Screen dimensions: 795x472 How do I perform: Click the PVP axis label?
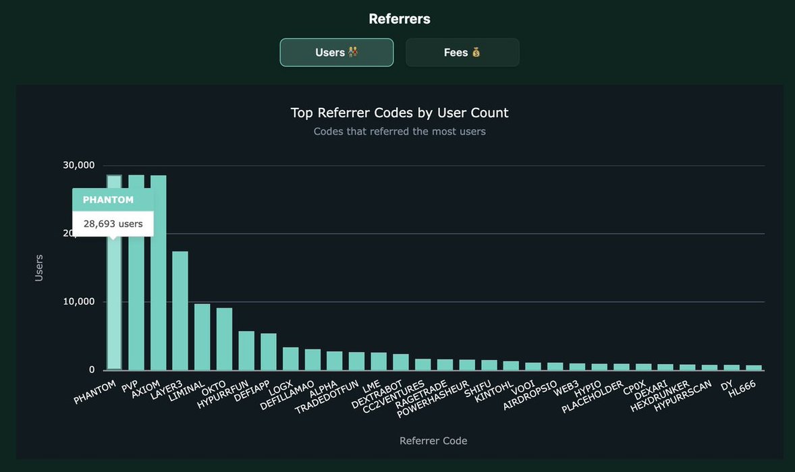pos(130,386)
